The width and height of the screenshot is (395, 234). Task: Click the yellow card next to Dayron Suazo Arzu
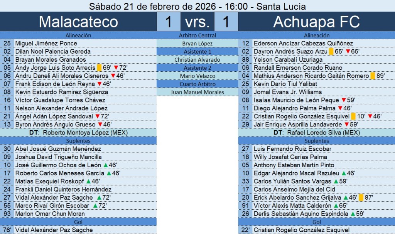pyautogui.click(x=331, y=52)
